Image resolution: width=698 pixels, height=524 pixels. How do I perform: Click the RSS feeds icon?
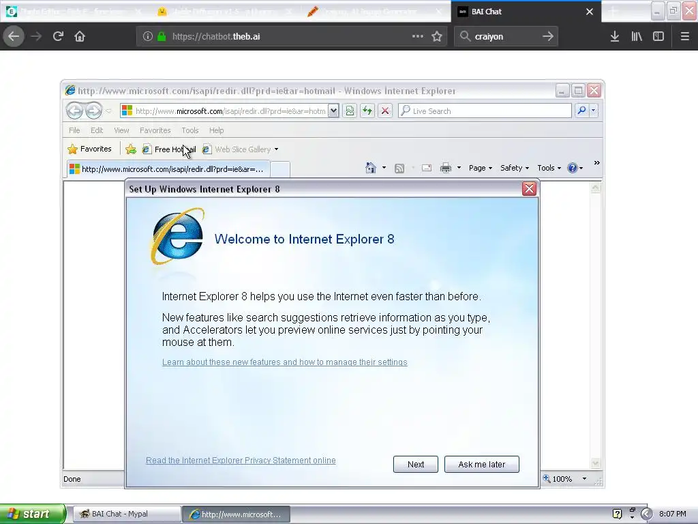coord(399,168)
